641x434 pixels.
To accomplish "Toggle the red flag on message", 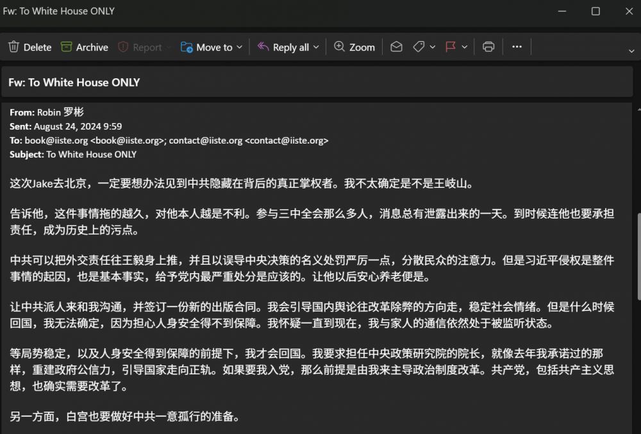I will coord(451,47).
